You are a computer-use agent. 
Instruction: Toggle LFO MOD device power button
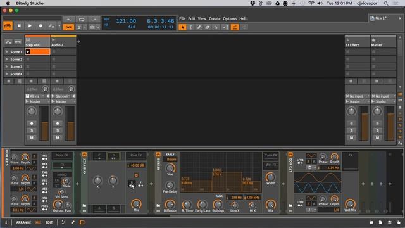point(290,155)
